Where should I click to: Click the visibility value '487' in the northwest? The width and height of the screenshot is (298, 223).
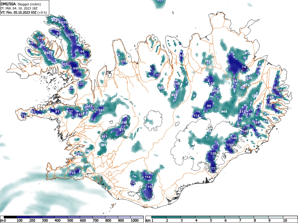click(x=54, y=20)
